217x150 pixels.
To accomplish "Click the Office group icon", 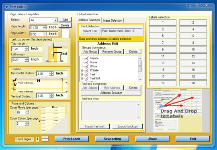I will click(87, 66).
